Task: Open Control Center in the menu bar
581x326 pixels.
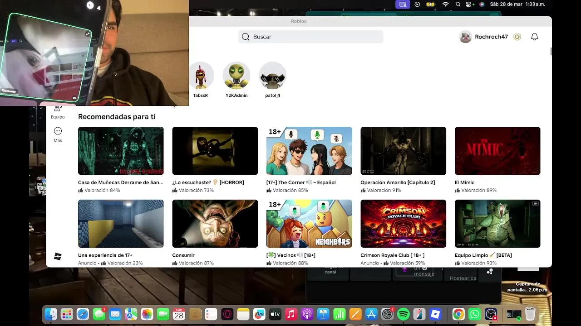Action: coord(470,4)
